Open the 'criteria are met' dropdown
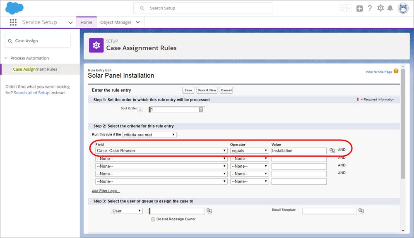The image size is (414, 238). [x=149, y=135]
